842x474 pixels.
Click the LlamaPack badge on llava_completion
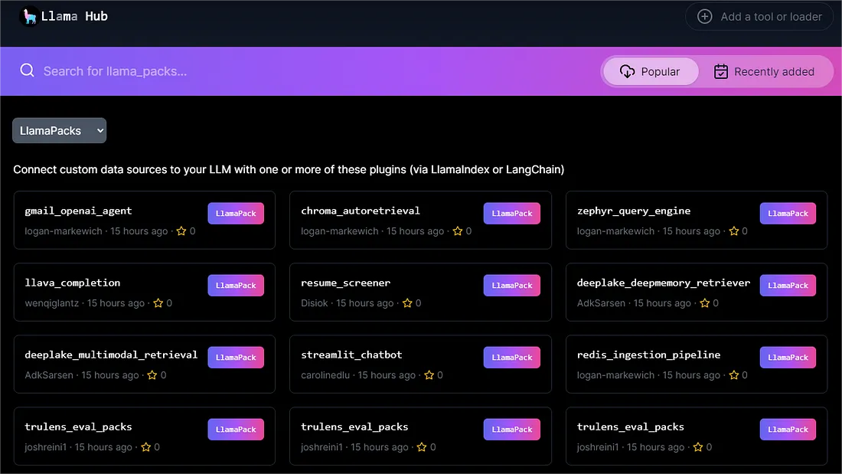(236, 286)
